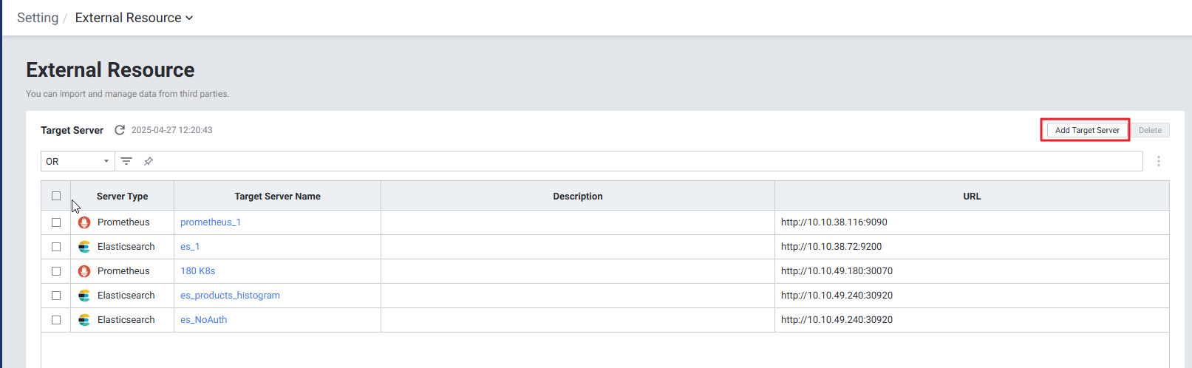Click the filter search input field
The width and height of the screenshot is (1192, 368).
tap(643, 161)
